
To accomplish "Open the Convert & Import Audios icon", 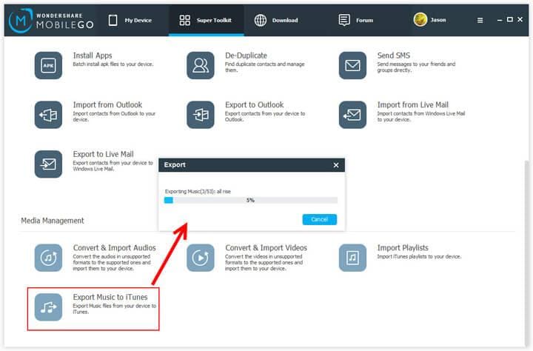I will [x=48, y=258].
